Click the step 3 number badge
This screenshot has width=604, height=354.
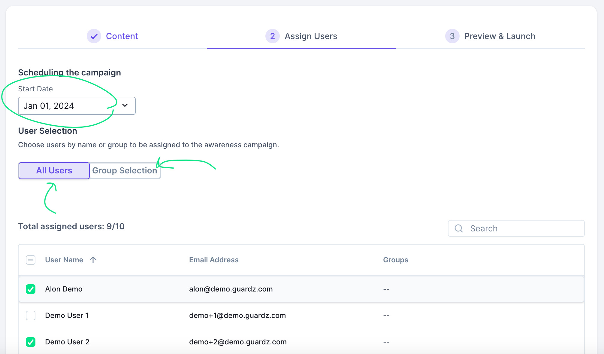[x=452, y=36]
